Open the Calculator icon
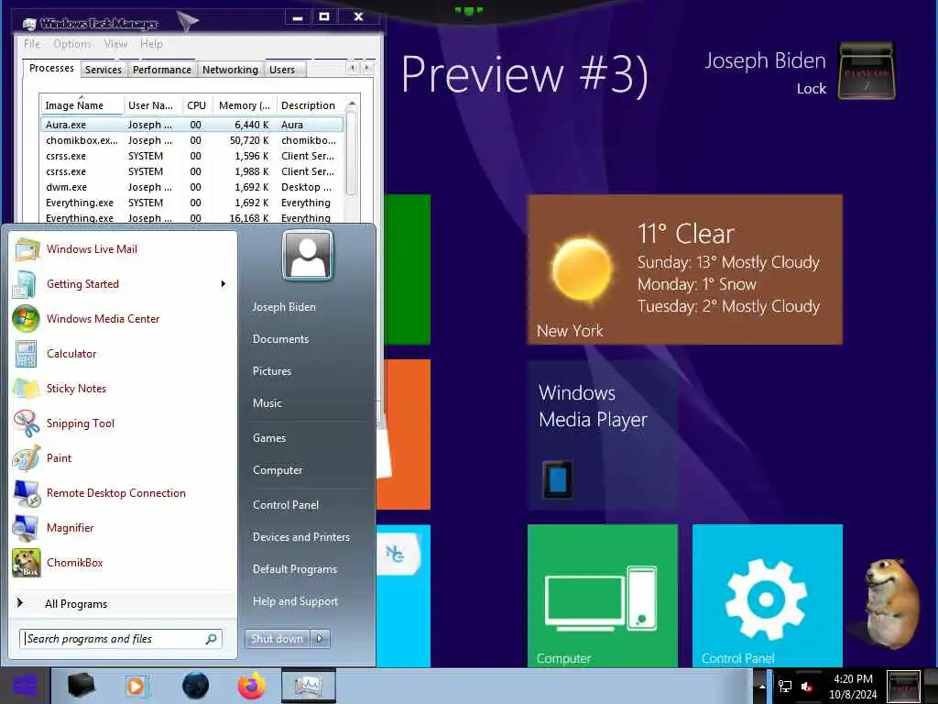This screenshot has width=938, height=704. point(26,354)
